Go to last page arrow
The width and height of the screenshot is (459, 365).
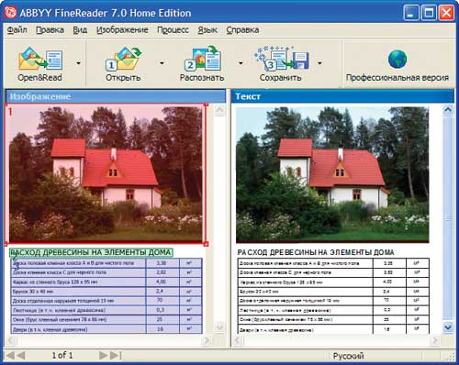pyautogui.click(x=116, y=355)
